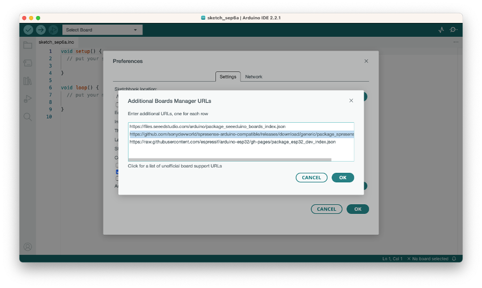Click the Upload arrow toolbar icon

[41, 30]
